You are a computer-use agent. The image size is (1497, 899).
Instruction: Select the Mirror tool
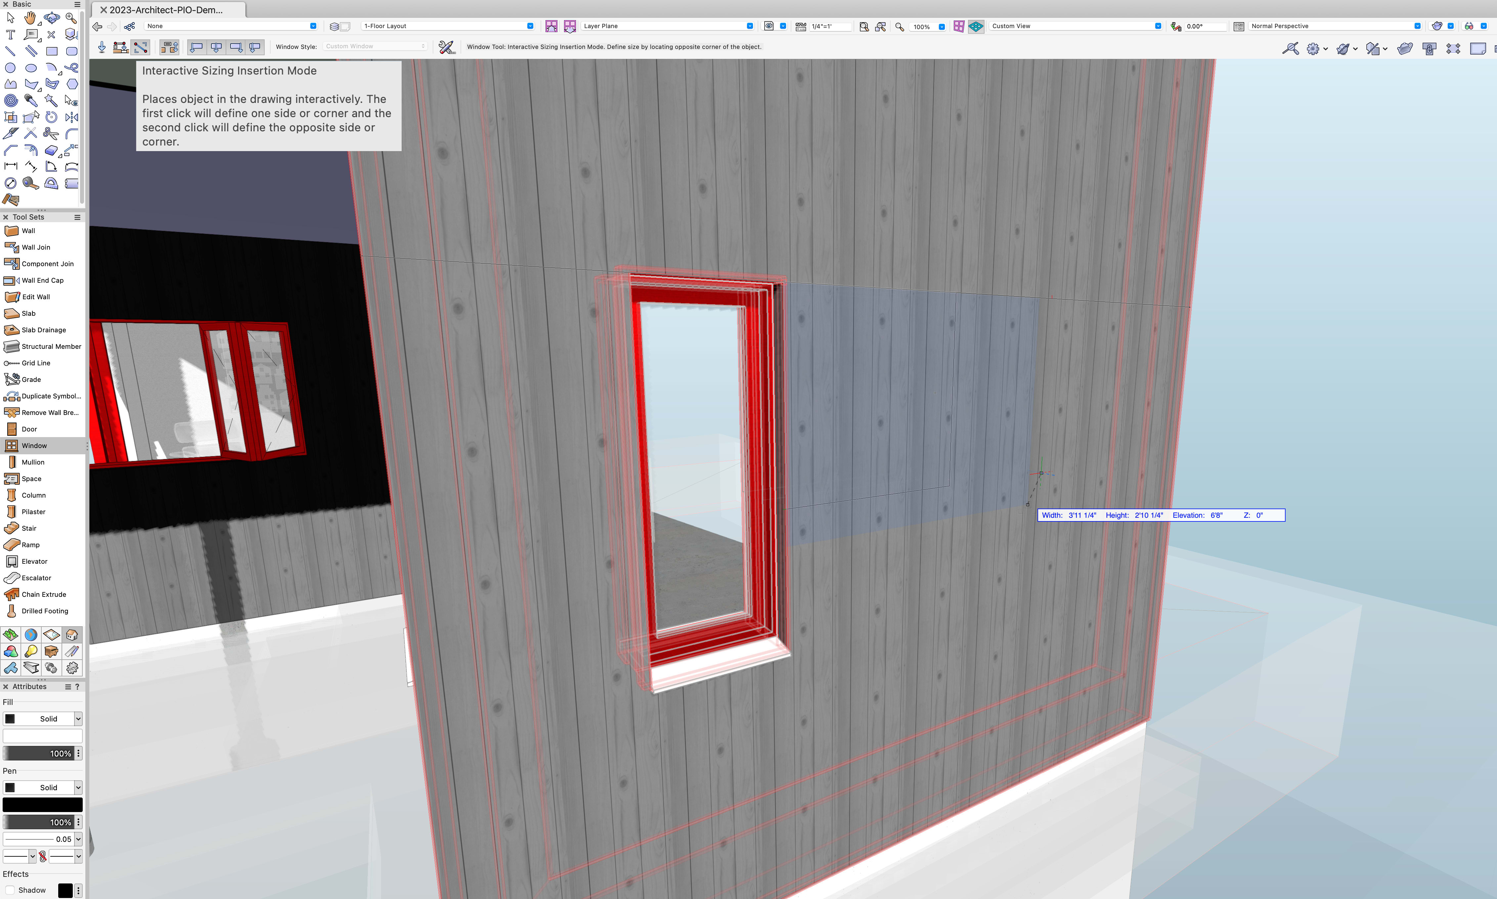(x=71, y=117)
